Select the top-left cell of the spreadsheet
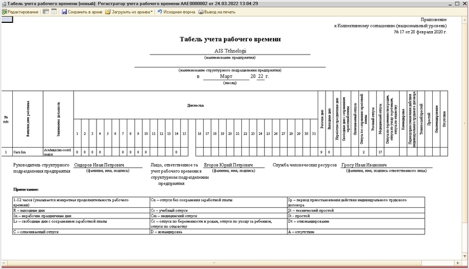The width and height of the screenshot is (469, 269). pos(7,19)
